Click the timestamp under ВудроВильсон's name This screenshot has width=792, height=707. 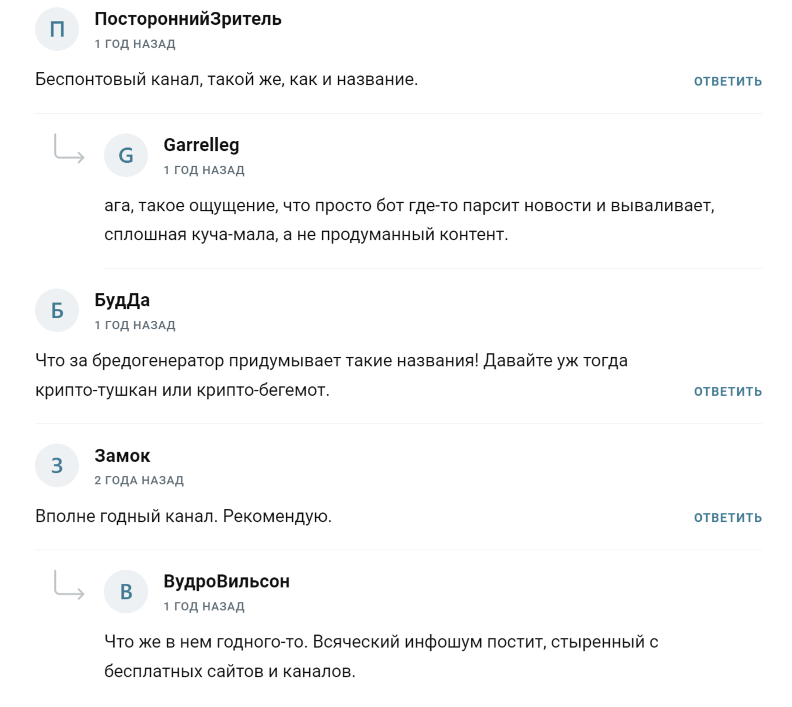point(204,607)
